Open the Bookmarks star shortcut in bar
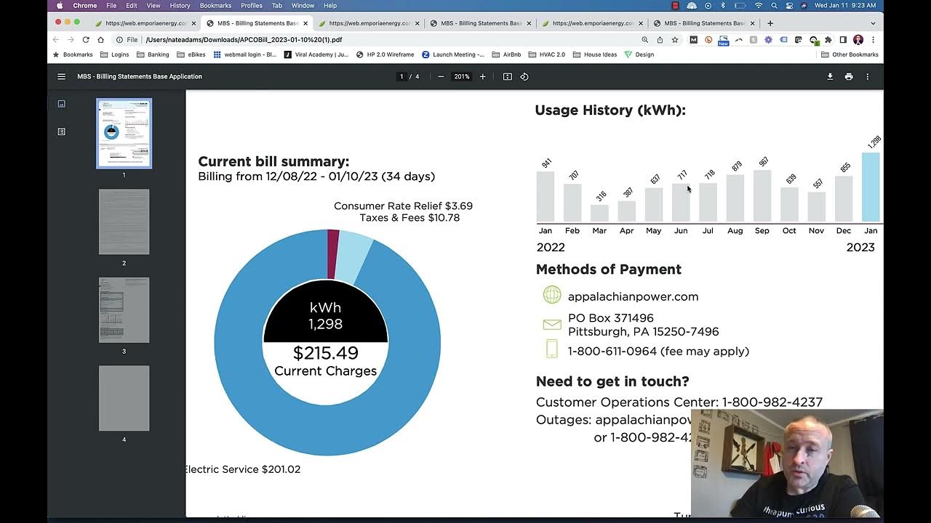The height and width of the screenshot is (523, 931). (73, 54)
